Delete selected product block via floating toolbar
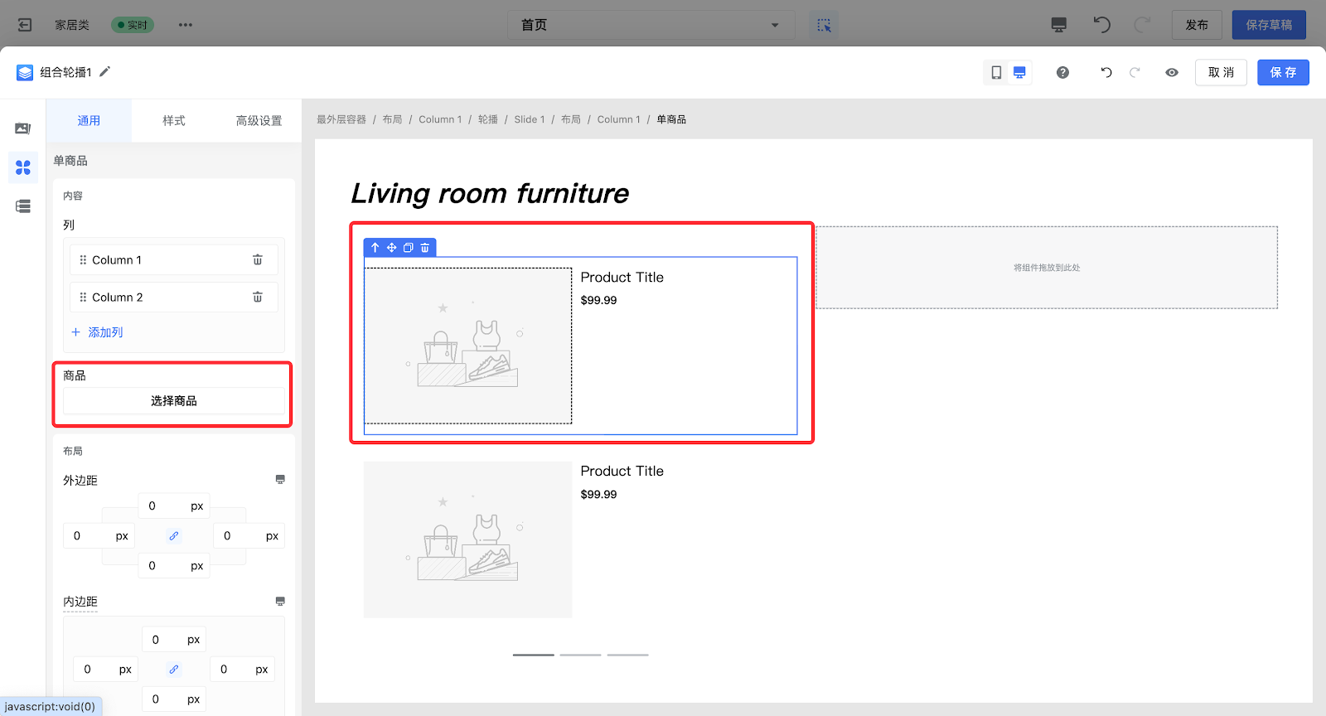 tap(425, 248)
